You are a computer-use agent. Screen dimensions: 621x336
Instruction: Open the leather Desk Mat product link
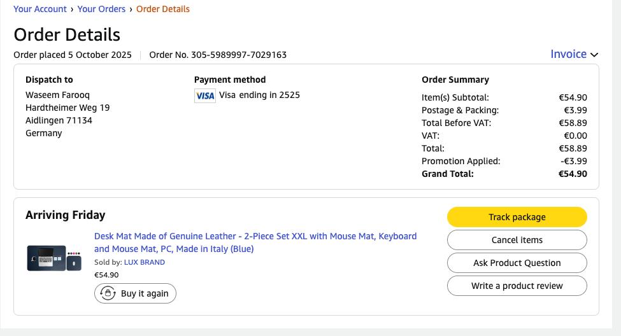click(255, 242)
